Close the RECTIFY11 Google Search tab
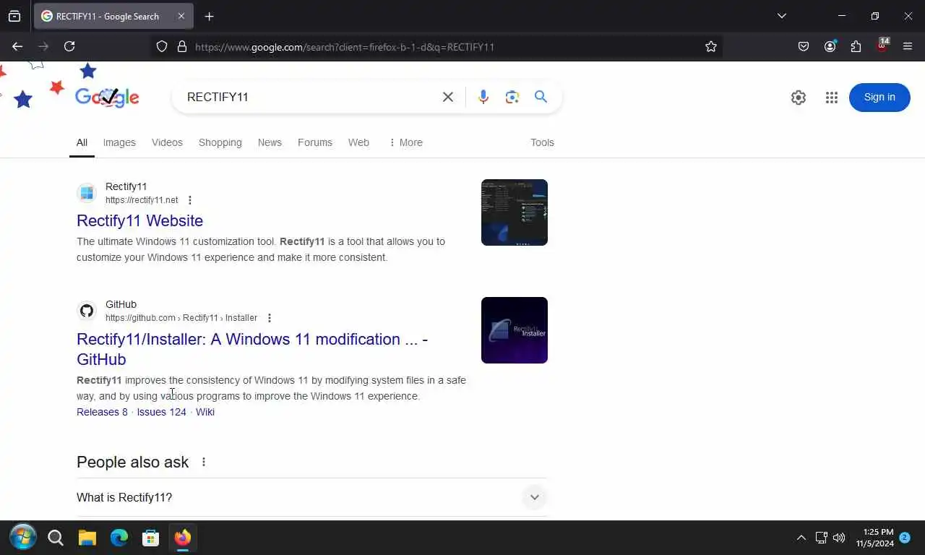The height and width of the screenshot is (555, 925). (181, 16)
